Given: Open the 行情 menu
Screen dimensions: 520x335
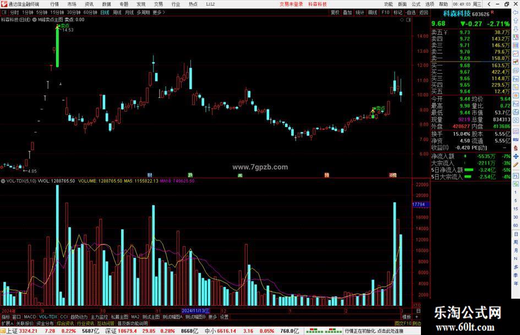Looking at the screenshot, I should point(54,4).
